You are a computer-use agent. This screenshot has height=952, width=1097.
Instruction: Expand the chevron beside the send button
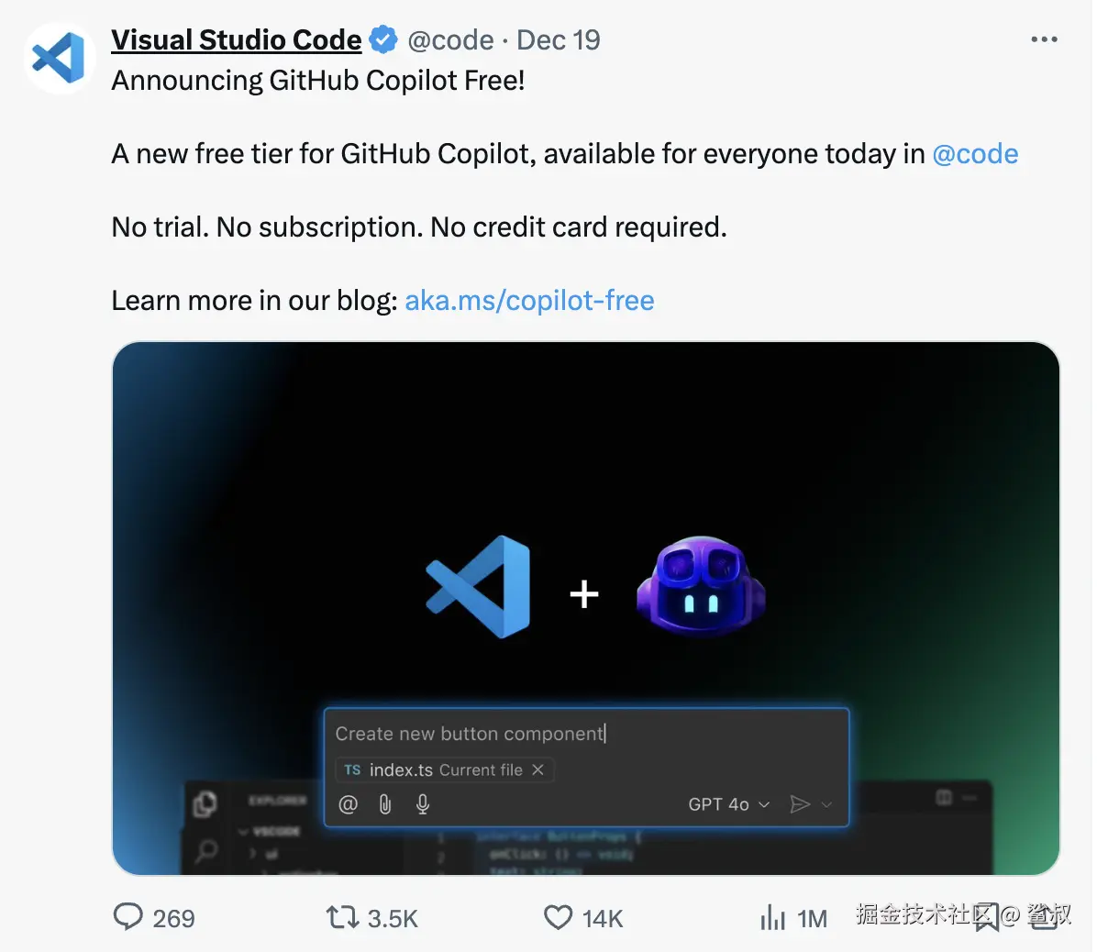(x=826, y=804)
